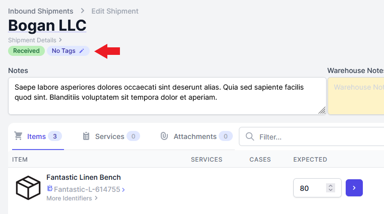Click the blue arrow button beside 80
384x214 pixels.
click(354, 188)
